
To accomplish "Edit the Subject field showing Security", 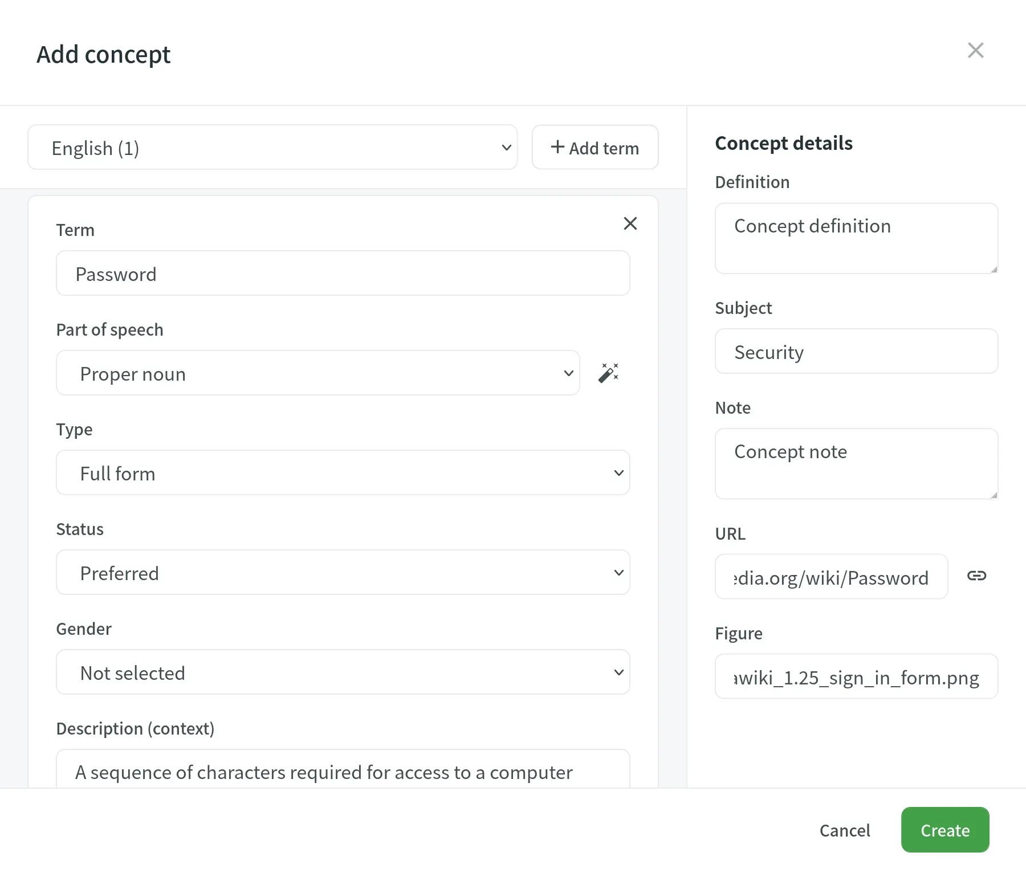I will point(856,351).
